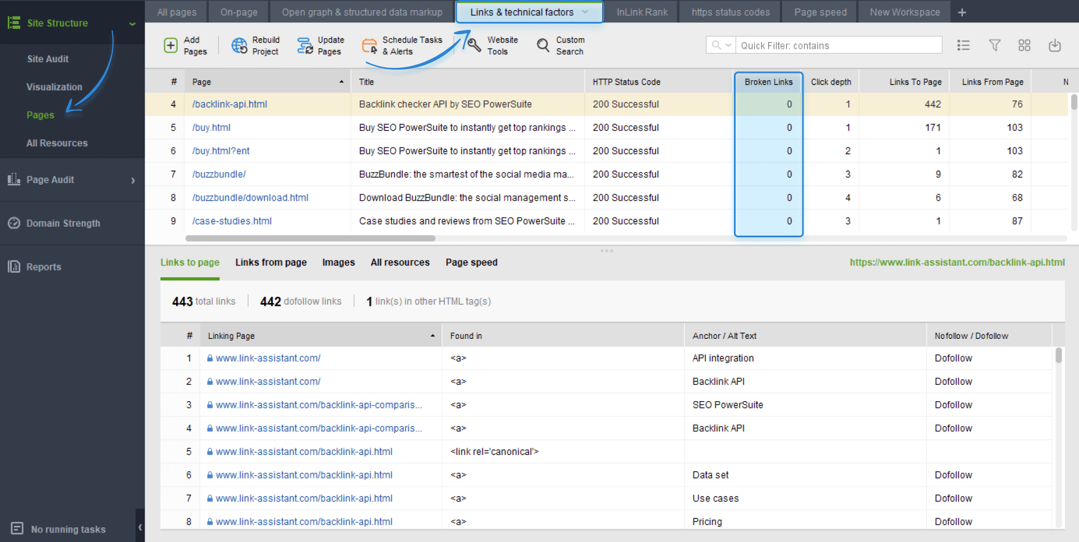Click the Update Pages icon

click(305, 45)
